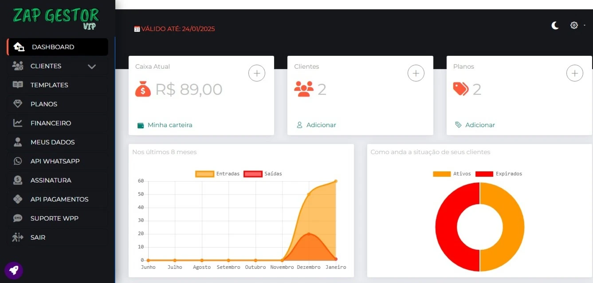Click the Válido Até 24/01/2025 text
Screen dimensions: 593x283
point(178,29)
